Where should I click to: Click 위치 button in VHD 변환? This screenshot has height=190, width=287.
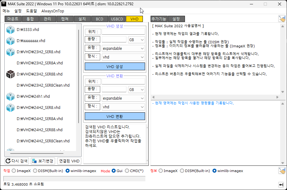[x=93, y=81]
